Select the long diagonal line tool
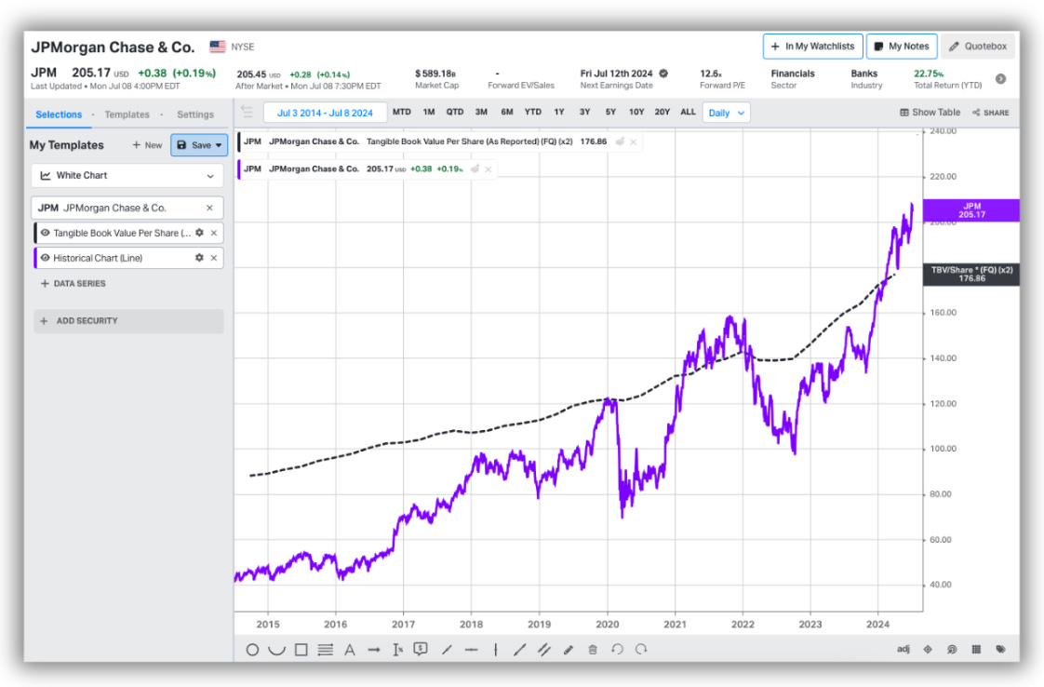 pos(520,650)
